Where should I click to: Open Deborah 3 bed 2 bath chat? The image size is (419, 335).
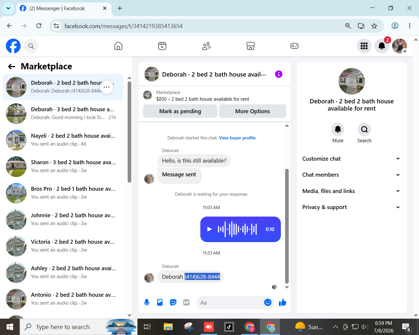coord(63,114)
